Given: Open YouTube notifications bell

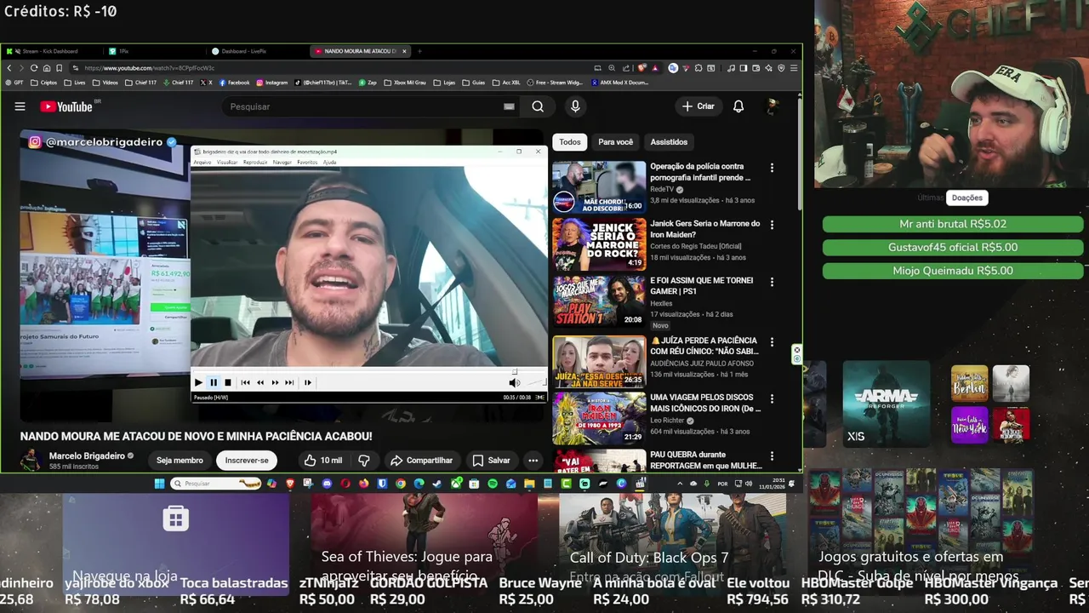Looking at the screenshot, I should coord(738,106).
